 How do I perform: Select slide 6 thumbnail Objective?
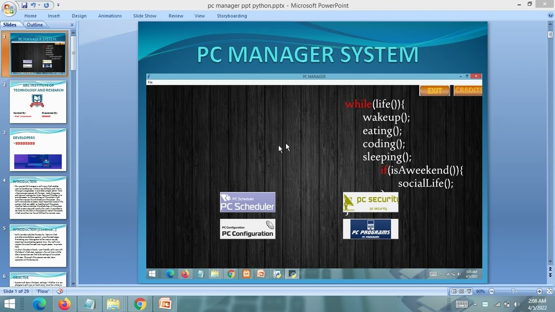(x=38, y=279)
